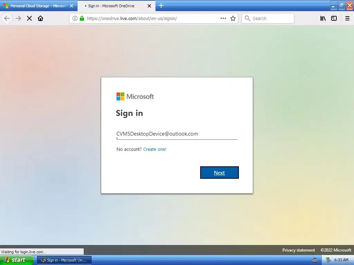Bookmark this page with the star
The image size is (354, 265).
(x=233, y=18)
